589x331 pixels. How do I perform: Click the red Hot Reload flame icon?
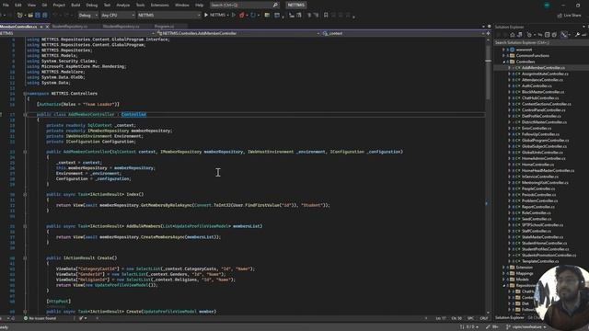click(241, 15)
